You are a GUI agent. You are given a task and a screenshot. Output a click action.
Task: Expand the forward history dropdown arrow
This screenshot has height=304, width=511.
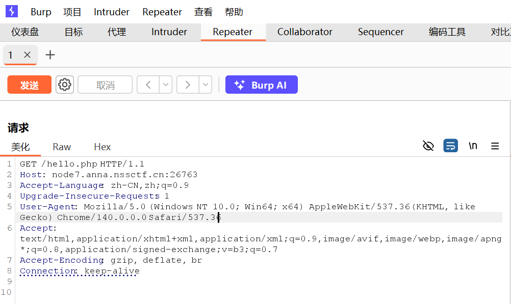pos(205,85)
